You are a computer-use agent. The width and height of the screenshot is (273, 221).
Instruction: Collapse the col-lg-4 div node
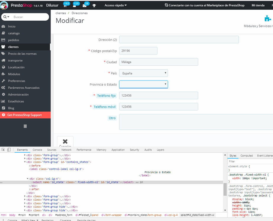27,179
